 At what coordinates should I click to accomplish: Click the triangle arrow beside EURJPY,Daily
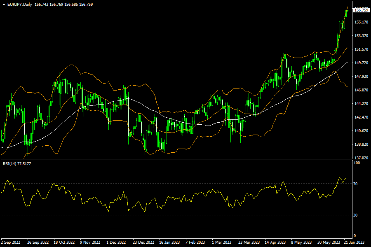click(4, 5)
